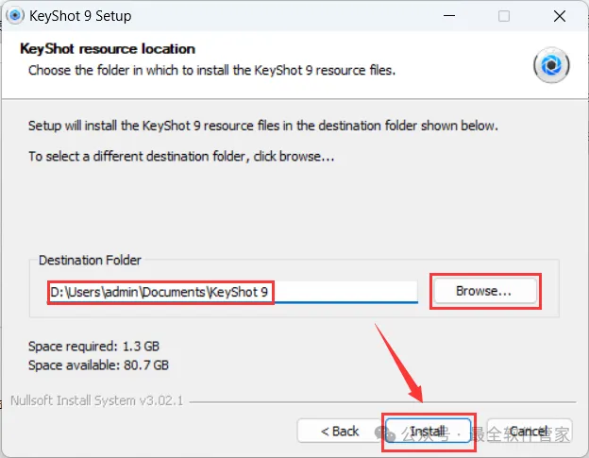Image resolution: width=589 pixels, height=458 pixels.
Task: Click the disabled maximize window button
Action: (x=504, y=16)
